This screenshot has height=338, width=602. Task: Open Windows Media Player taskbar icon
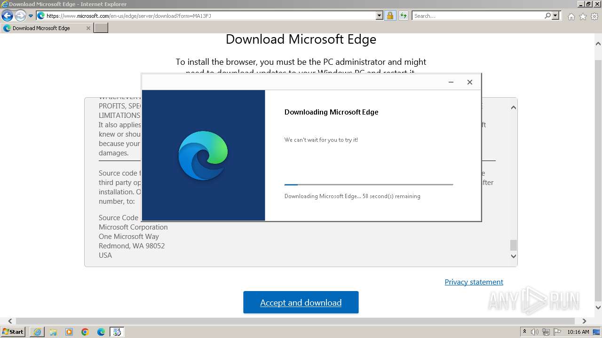[69, 332]
